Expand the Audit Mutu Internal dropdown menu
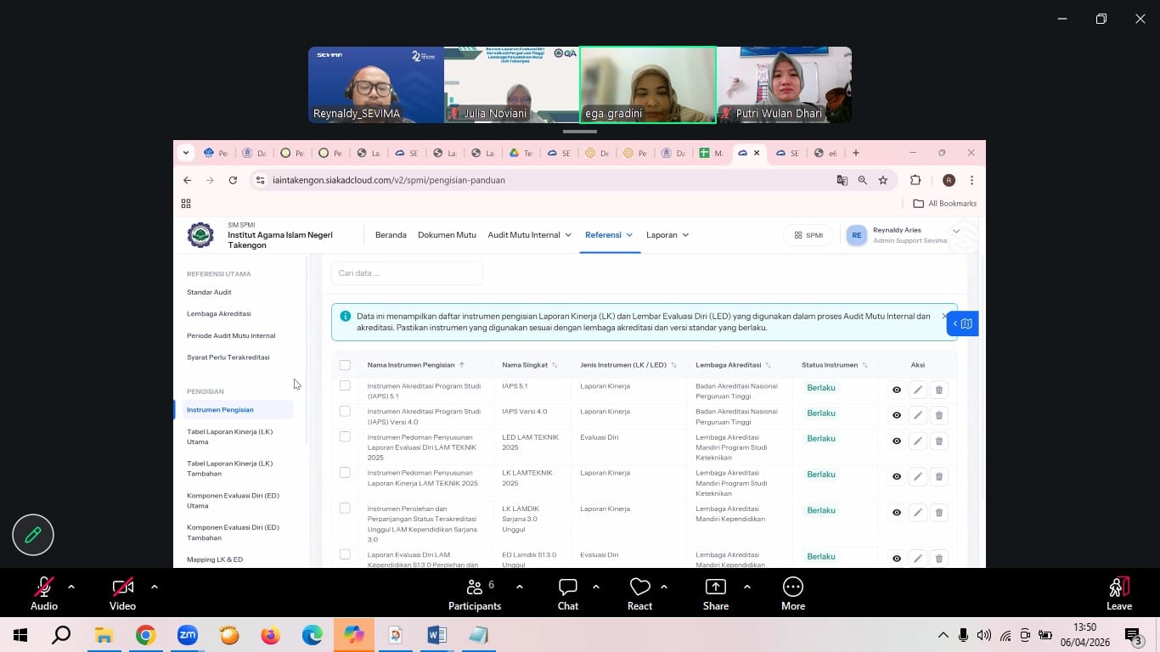 click(529, 235)
